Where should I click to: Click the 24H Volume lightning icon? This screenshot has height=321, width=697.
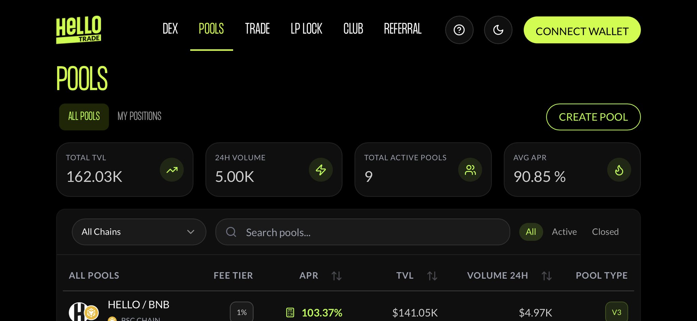(321, 170)
